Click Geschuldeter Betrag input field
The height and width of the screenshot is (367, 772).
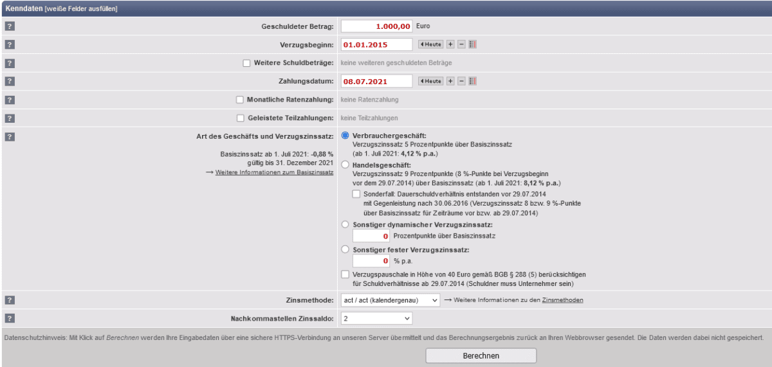pos(376,26)
